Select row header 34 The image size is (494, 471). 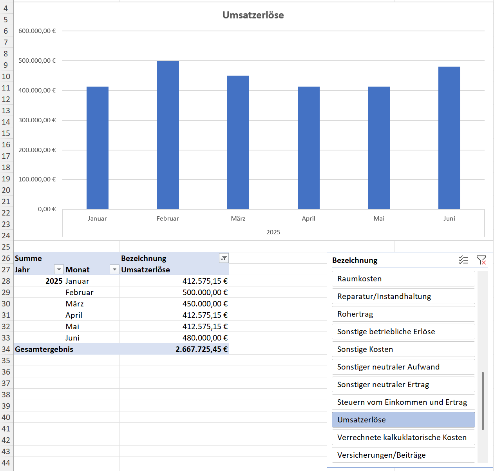tap(6, 349)
